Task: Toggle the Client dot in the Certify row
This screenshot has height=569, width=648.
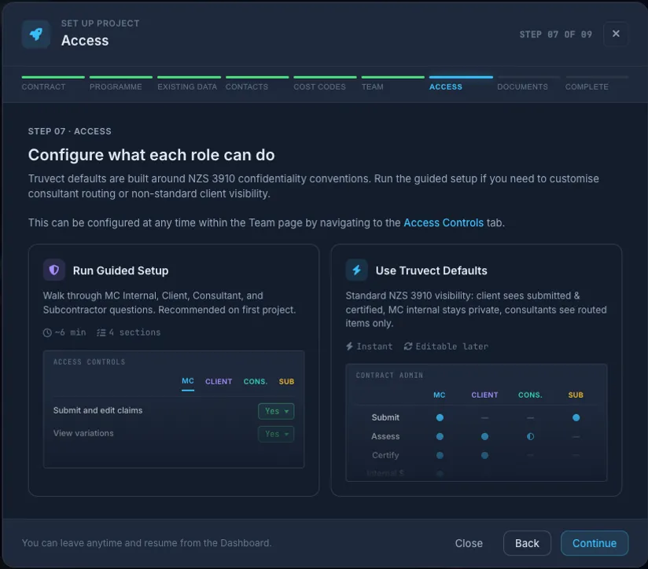Action: click(484, 455)
